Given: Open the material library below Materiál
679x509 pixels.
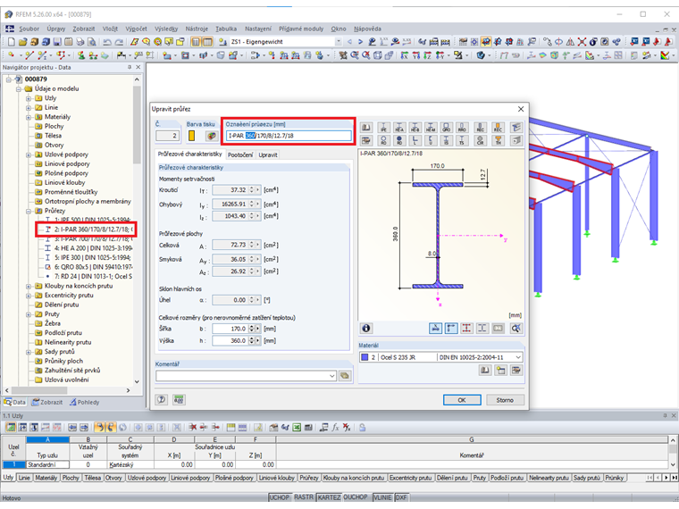Looking at the screenshot, I should [485, 371].
